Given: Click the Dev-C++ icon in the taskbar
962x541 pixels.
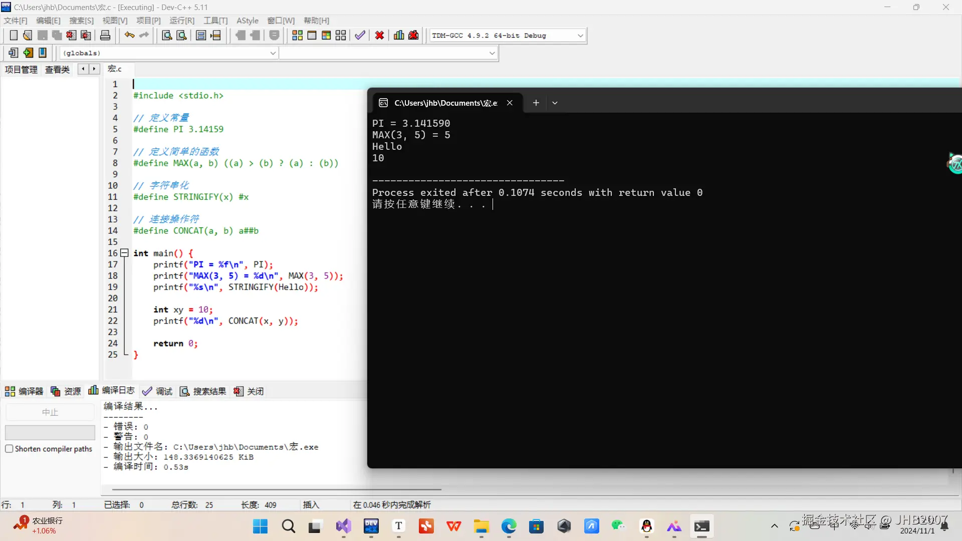Looking at the screenshot, I should (x=371, y=526).
